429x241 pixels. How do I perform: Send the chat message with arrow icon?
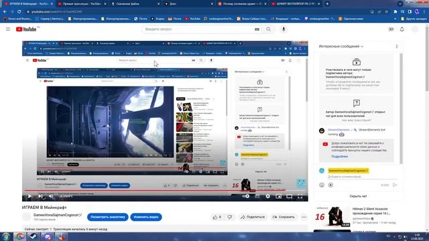[x=395, y=185]
